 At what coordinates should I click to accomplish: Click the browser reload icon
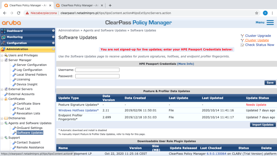[x=19, y=13]
